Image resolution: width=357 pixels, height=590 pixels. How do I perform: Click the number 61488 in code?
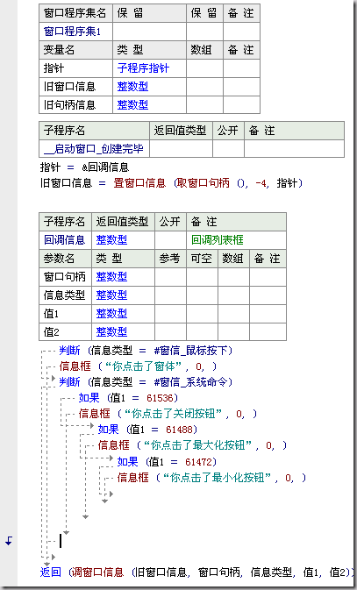point(179,430)
